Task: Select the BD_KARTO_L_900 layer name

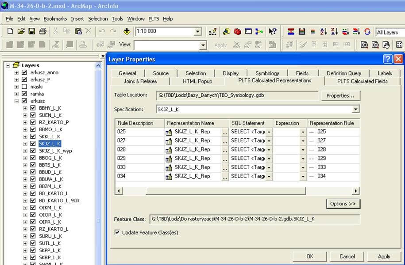Action: pos(59,201)
